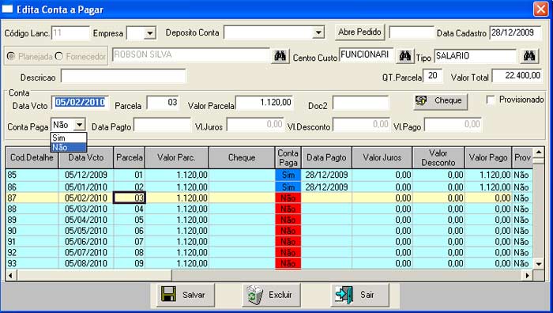Select the Fornecedor radio button
The height and width of the screenshot is (313, 553).
pyautogui.click(x=59, y=56)
